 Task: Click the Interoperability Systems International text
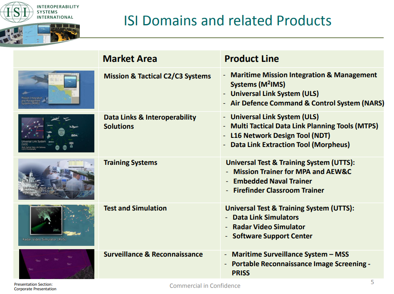[58, 12]
